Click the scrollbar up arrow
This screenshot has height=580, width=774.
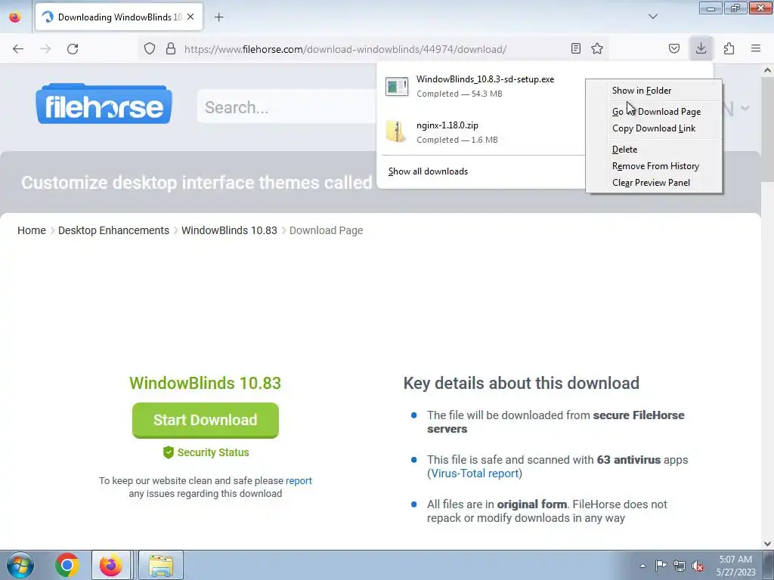point(768,70)
